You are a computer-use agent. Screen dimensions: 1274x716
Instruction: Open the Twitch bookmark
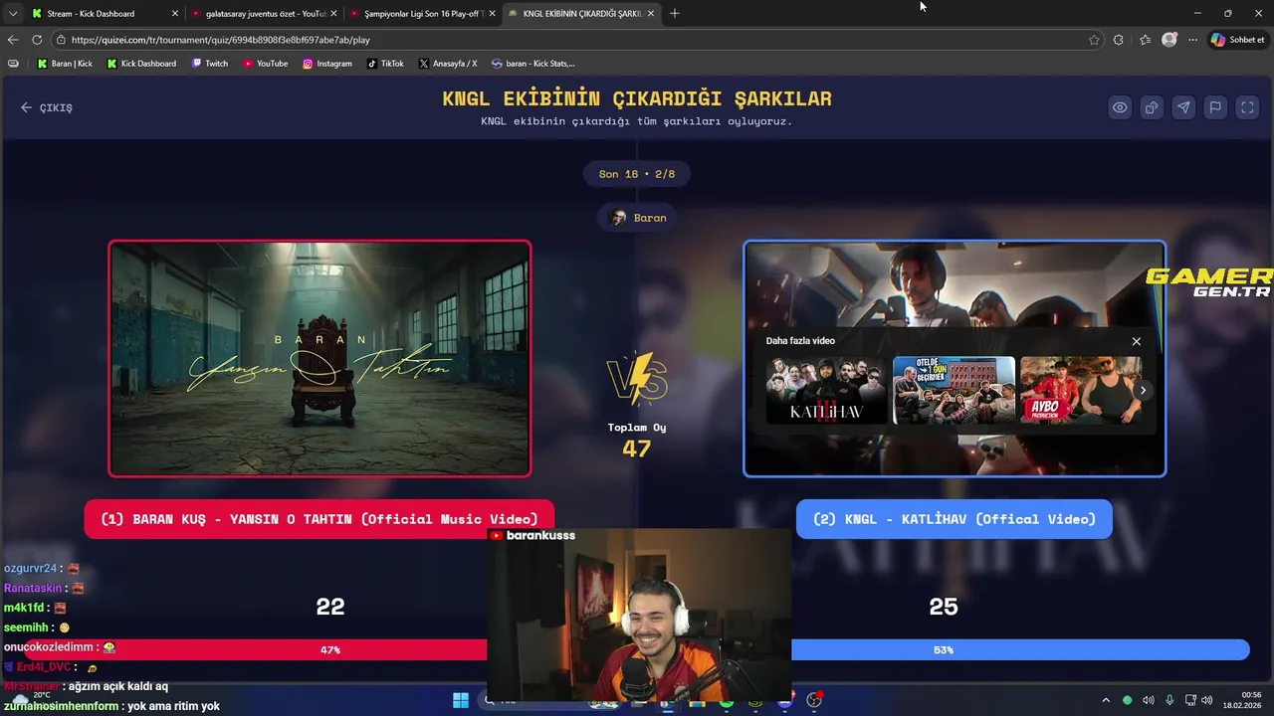point(209,64)
